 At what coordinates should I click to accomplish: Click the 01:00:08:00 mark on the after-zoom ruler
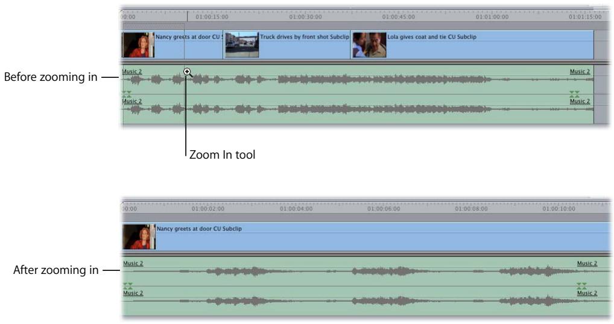point(472,209)
